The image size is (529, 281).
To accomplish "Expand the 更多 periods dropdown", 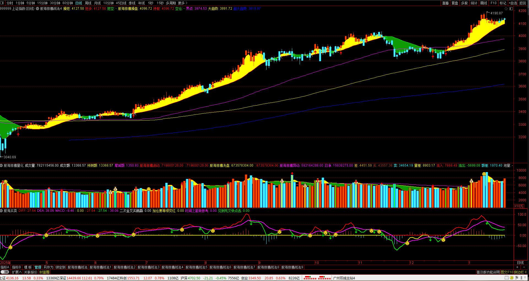I will [x=183, y=3].
